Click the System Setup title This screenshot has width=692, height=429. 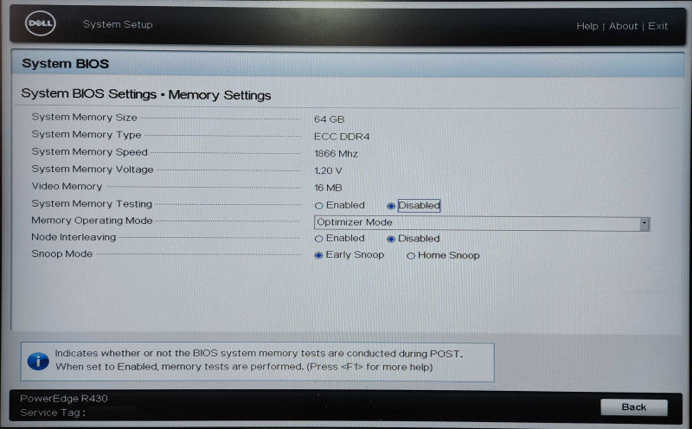tap(118, 24)
